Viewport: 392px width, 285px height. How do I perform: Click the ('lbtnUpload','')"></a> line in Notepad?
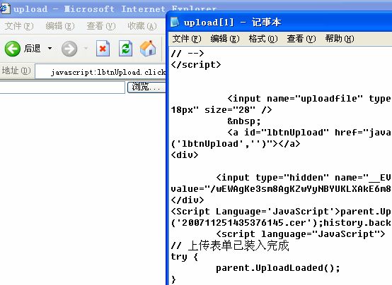pyautogui.click(x=236, y=144)
